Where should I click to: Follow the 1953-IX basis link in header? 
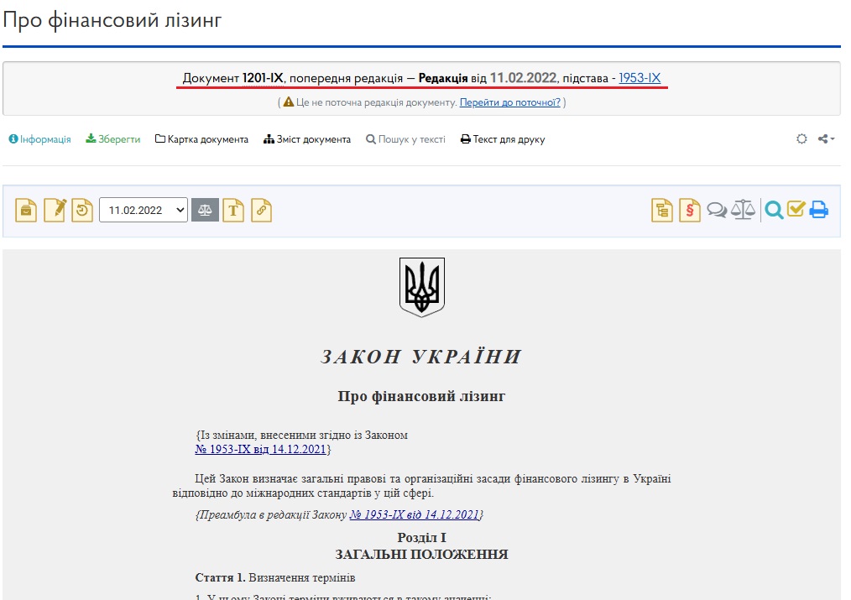pos(640,78)
